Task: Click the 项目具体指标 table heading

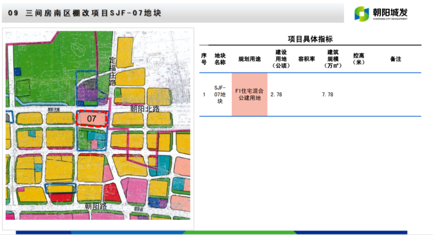Action: click(311, 39)
